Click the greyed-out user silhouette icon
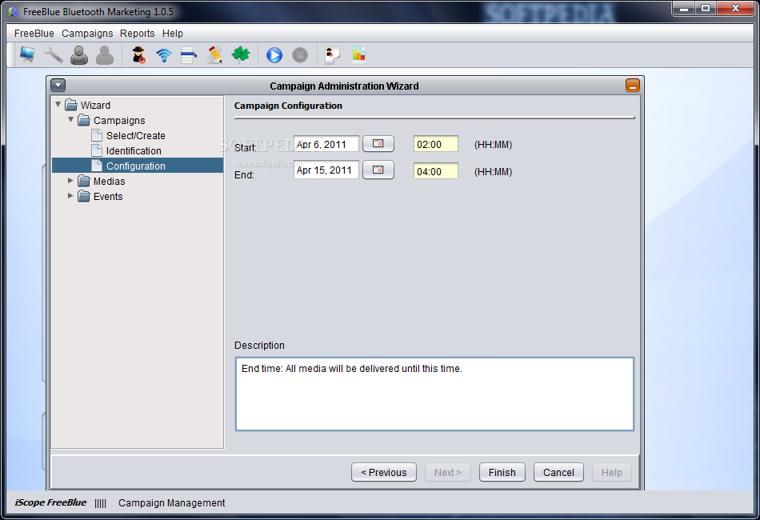The image size is (760, 520). 105,54
